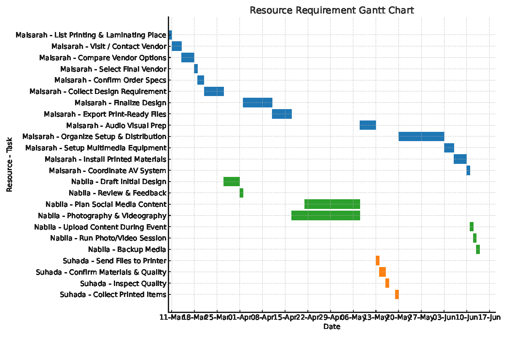
Task: Select the Maisarah Coordinate AV System bar
Action: [468, 170]
